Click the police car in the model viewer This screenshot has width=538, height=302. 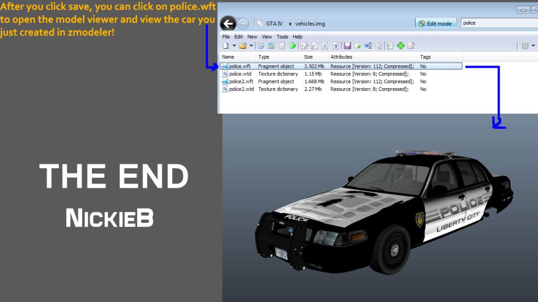click(384, 212)
